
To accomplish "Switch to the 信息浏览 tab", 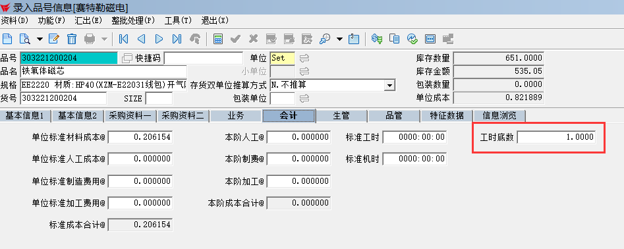I will point(499,116).
